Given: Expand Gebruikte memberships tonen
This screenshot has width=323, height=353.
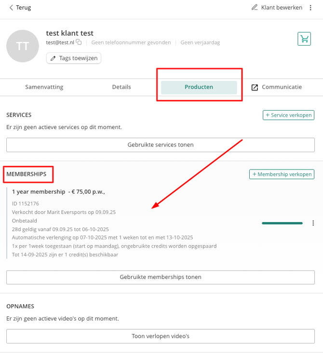Looking at the screenshot, I should pyautogui.click(x=161, y=277).
